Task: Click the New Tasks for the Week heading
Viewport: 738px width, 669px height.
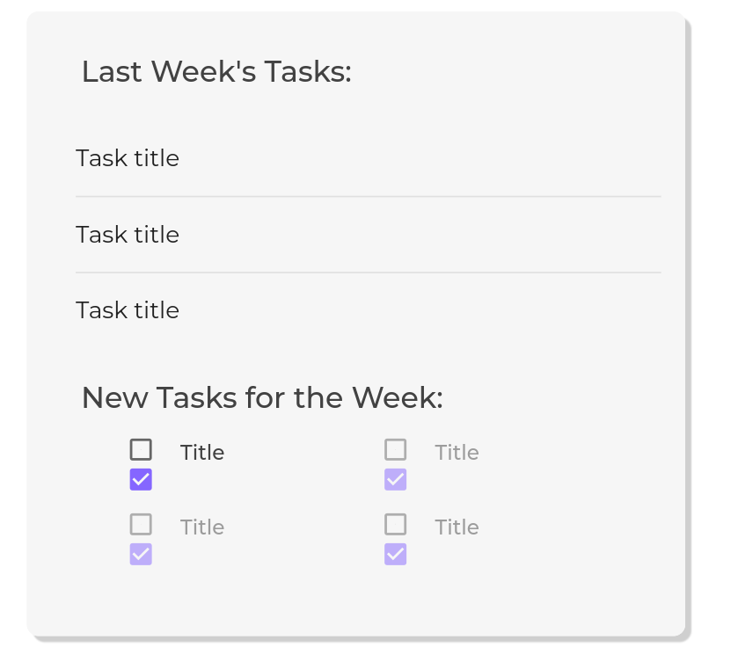Action: 262,398
